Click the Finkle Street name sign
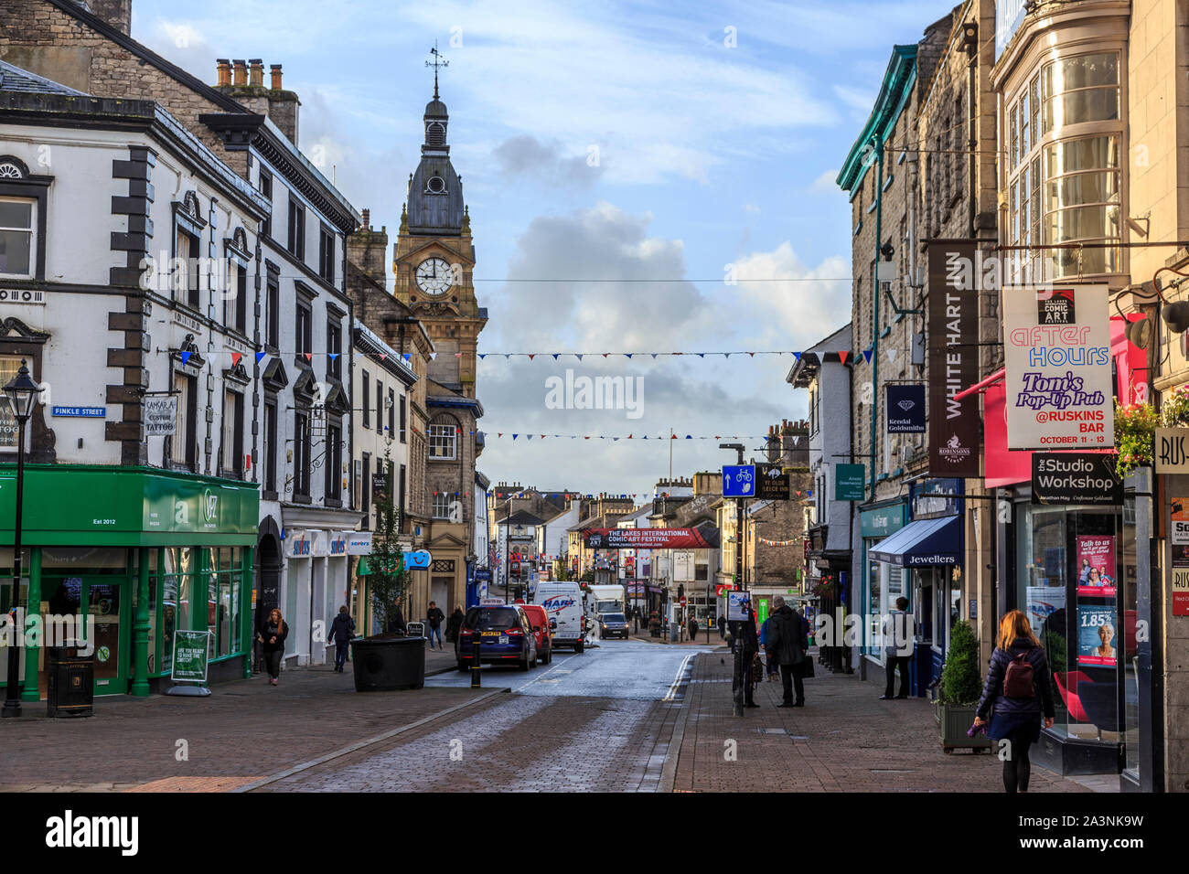The width and height of the screenshot is (1189, 874). (x=78, y=412)
